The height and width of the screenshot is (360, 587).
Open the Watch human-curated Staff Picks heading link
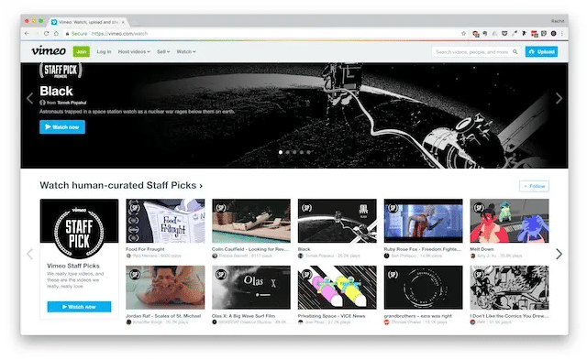pyautogui.click(x=121, y=185)
